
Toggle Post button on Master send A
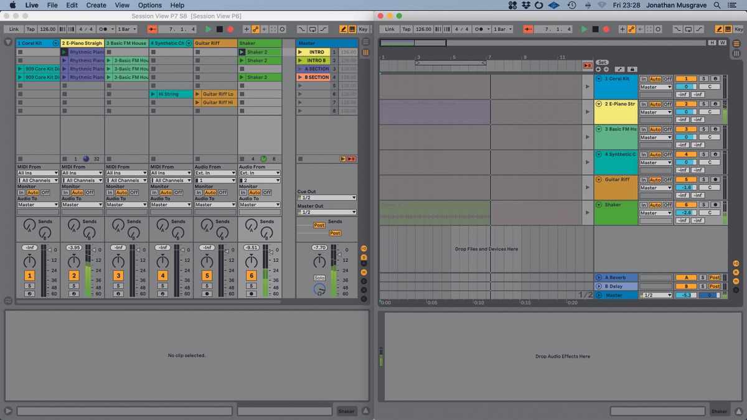(319, 225)
